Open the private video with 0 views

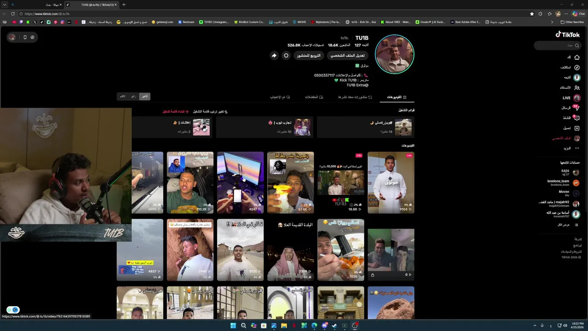pyautogui.click(x=391, y=250)
